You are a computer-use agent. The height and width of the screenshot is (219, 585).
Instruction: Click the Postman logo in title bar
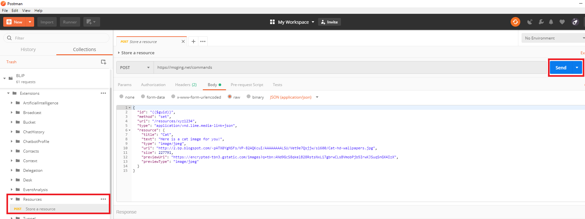(x=3, y=4)
